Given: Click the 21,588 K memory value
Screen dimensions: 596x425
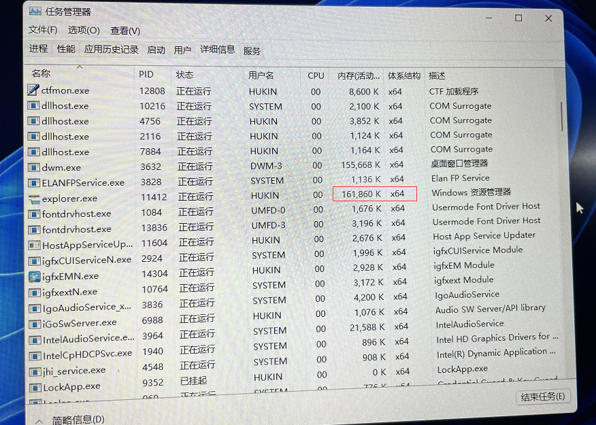Looking at the screenshot, I should [x=367, y=327].
